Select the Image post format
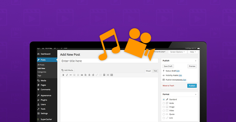The image size is (236, 122). coord(164,107)
